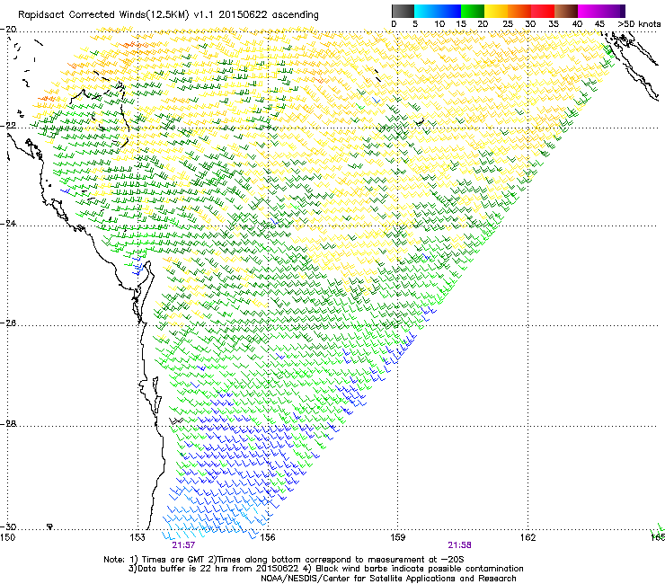Screen dimensions: 665x584
Task: Click the legend value "20"
Action: click(x=483, y=24)
